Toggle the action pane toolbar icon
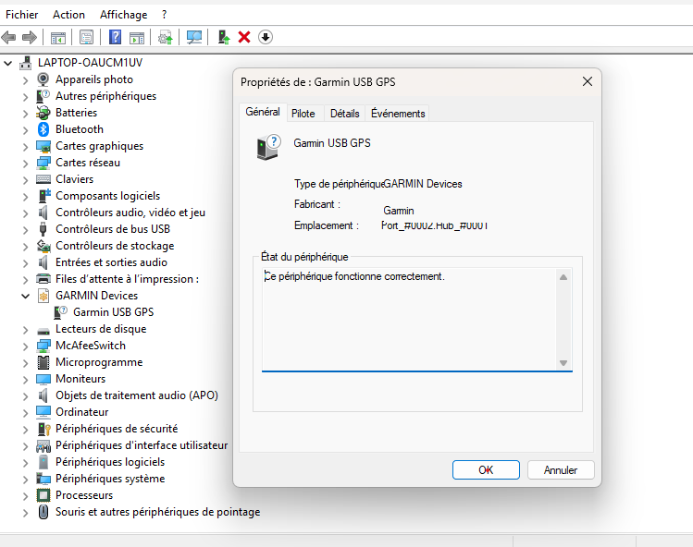This screenshot has width=693, height=547. (x=137, y=38)
